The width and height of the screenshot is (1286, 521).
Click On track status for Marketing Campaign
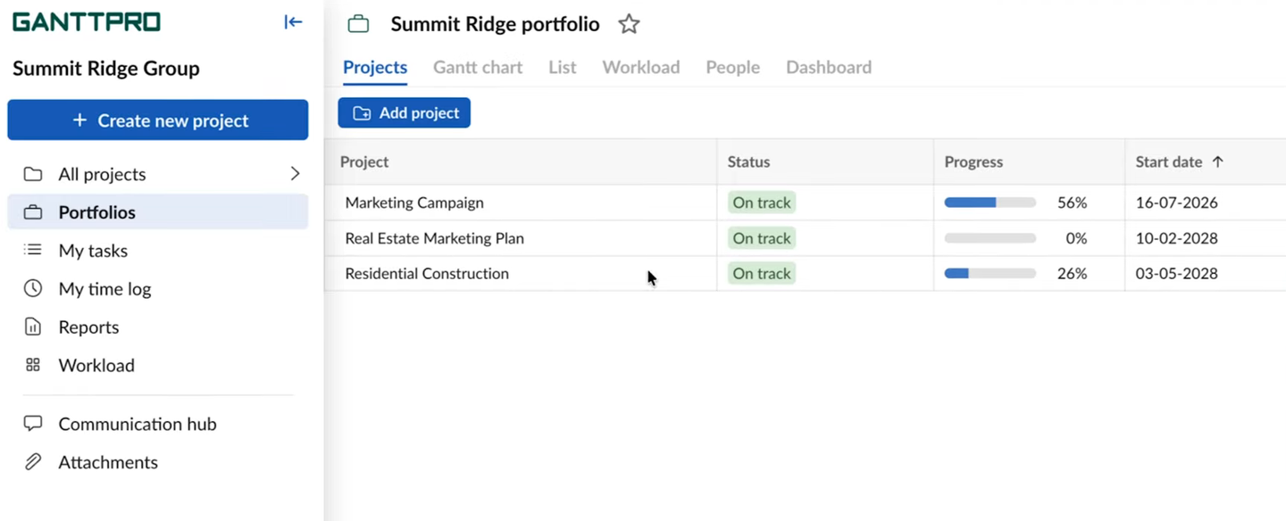[x=762, y=203]
